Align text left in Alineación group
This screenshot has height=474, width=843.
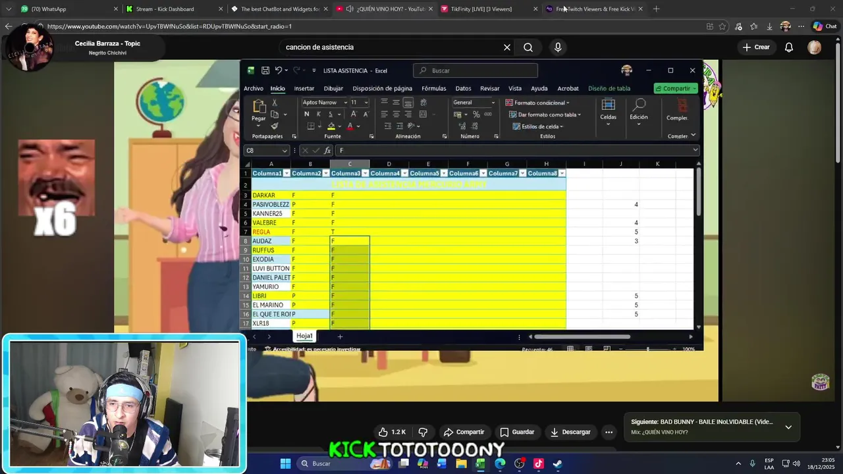coord(384,114)
